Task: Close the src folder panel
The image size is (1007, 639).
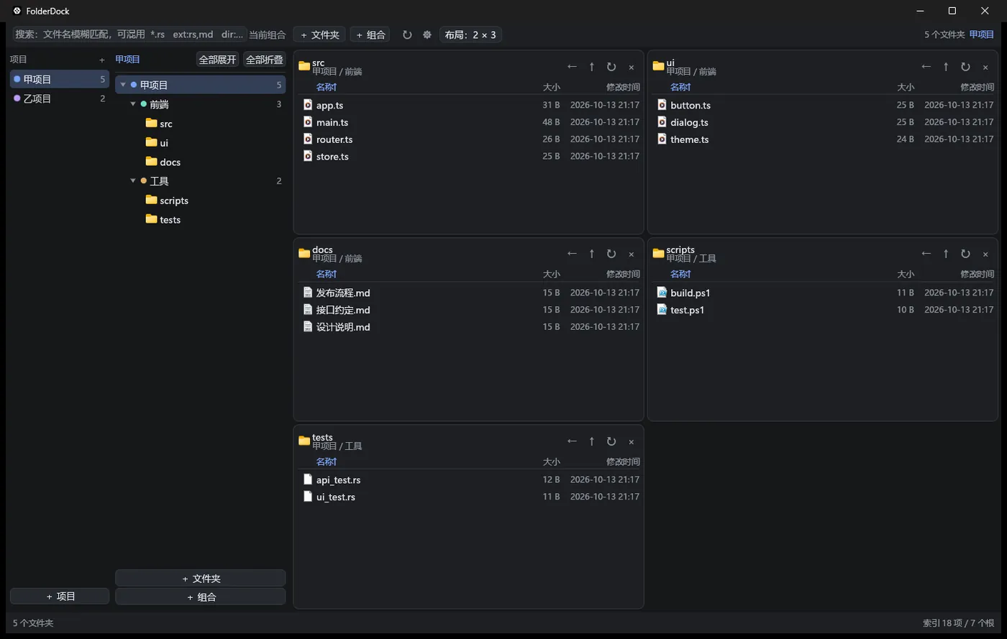Action: [632, 67]
